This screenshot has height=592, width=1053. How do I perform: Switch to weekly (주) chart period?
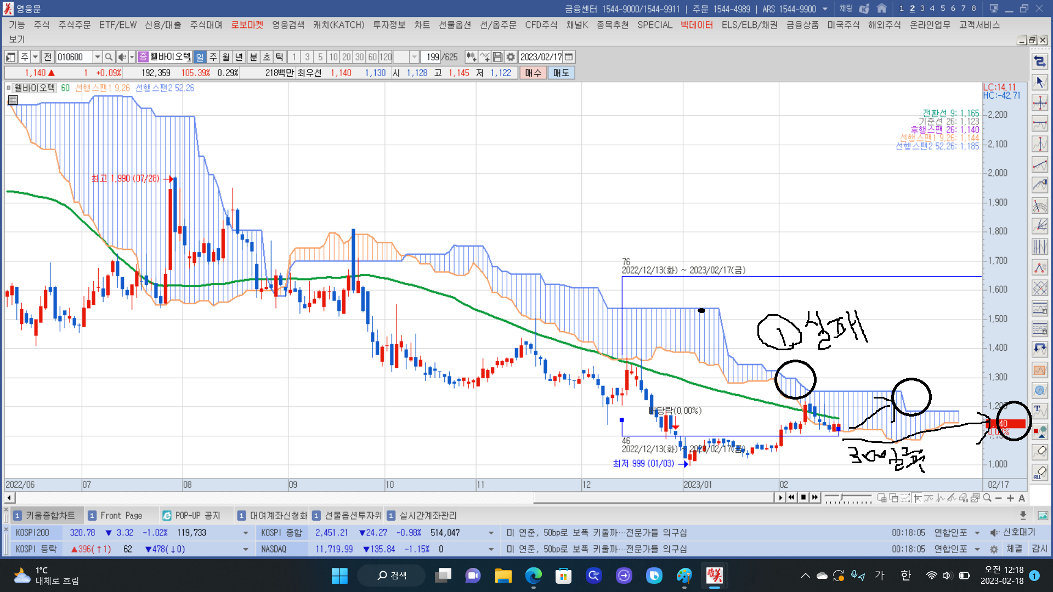point(213,57)
